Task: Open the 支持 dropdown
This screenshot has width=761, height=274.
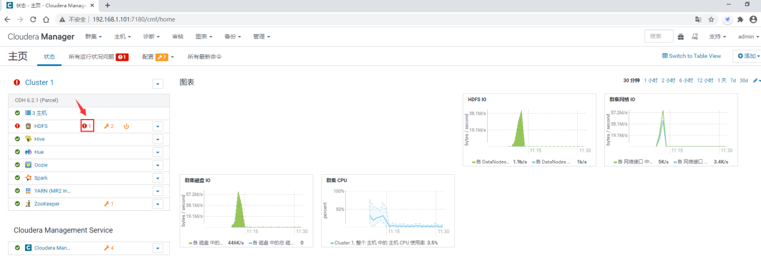Action: (x=717, y=37)
